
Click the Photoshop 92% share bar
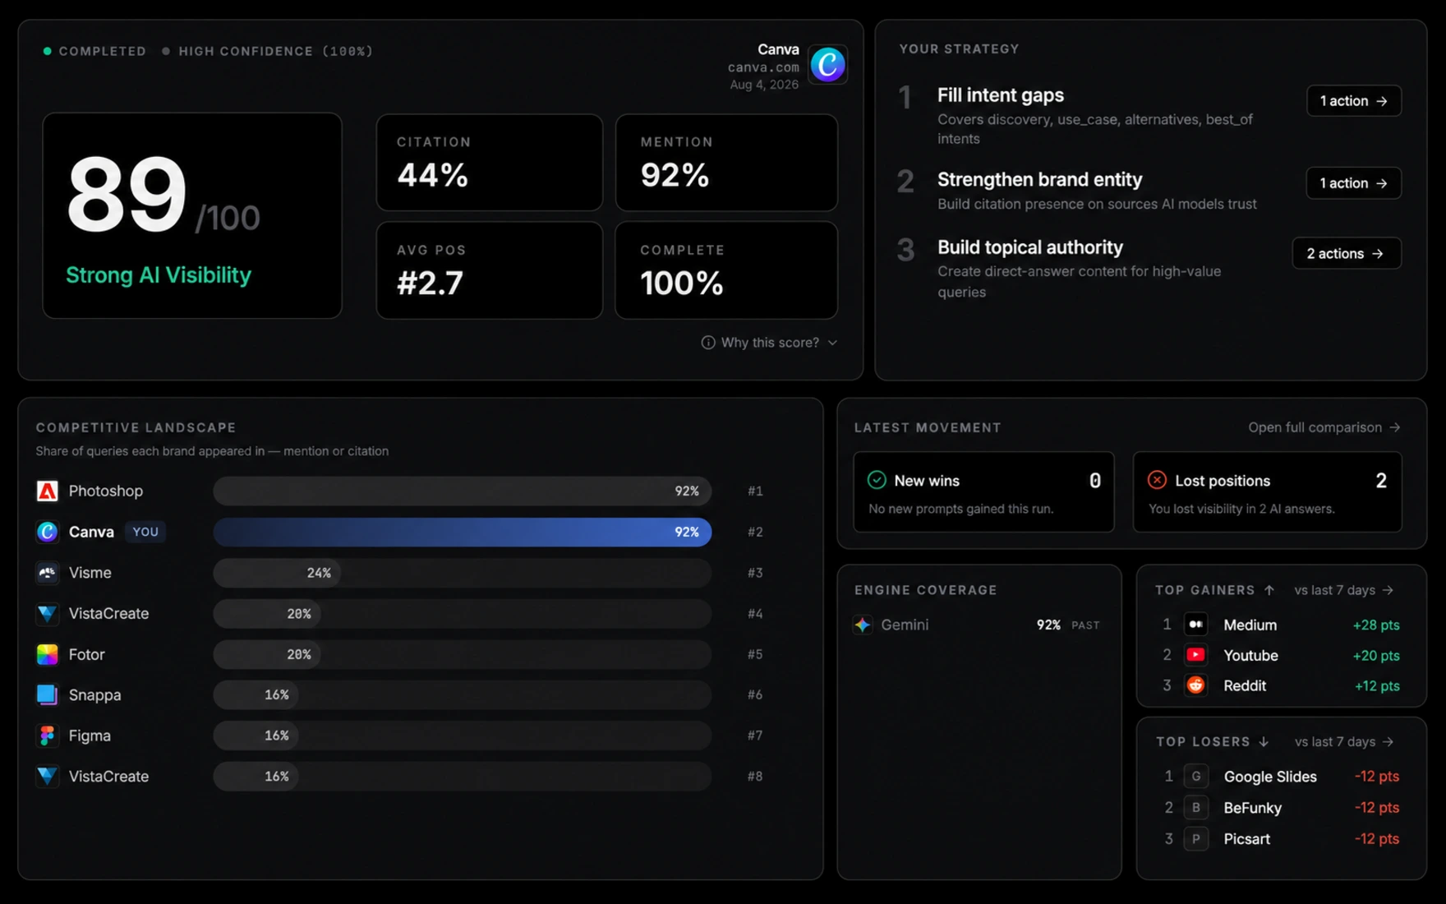pos(463,491)
